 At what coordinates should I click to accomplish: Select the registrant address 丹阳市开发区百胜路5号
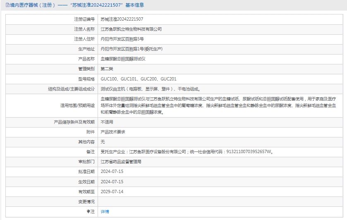click(122, 39)
